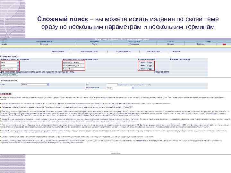Select Нет for third row word combination
Image resolution: width=231 pixels, height=173 pixels.
140,69
